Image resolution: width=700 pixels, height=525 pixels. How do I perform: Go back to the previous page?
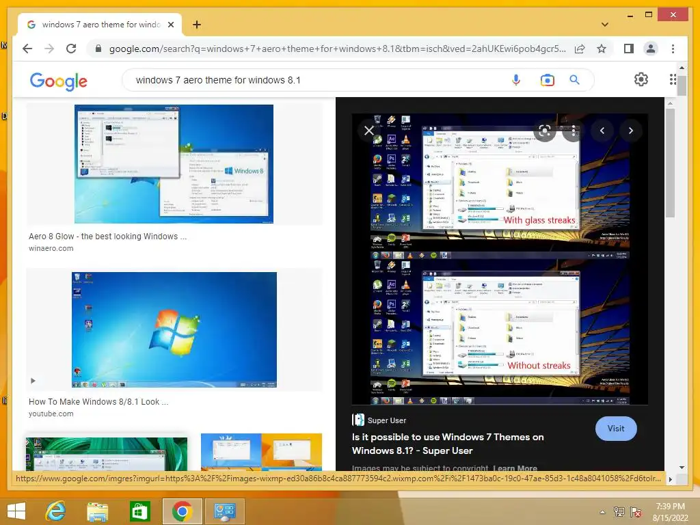pyautogui.click(x=27, y=49)
